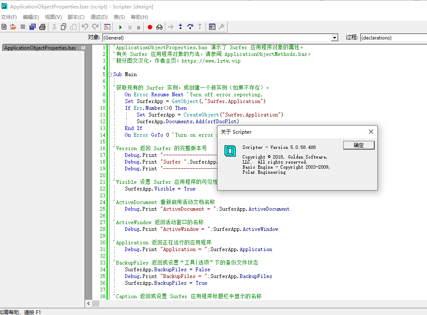Open the 表(S) menu

119,17
